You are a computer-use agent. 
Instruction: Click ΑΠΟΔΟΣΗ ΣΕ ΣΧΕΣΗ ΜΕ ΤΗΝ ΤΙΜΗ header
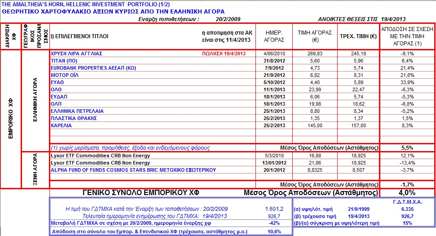tap(407, 36)
